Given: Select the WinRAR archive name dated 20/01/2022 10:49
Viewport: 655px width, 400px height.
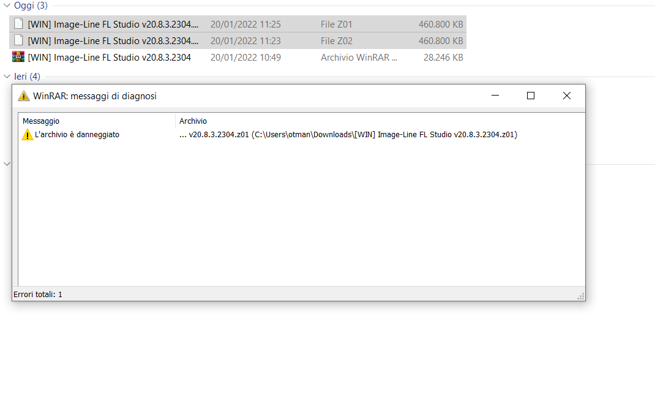Looking at the screenshot, I should [x=110, y=57].
